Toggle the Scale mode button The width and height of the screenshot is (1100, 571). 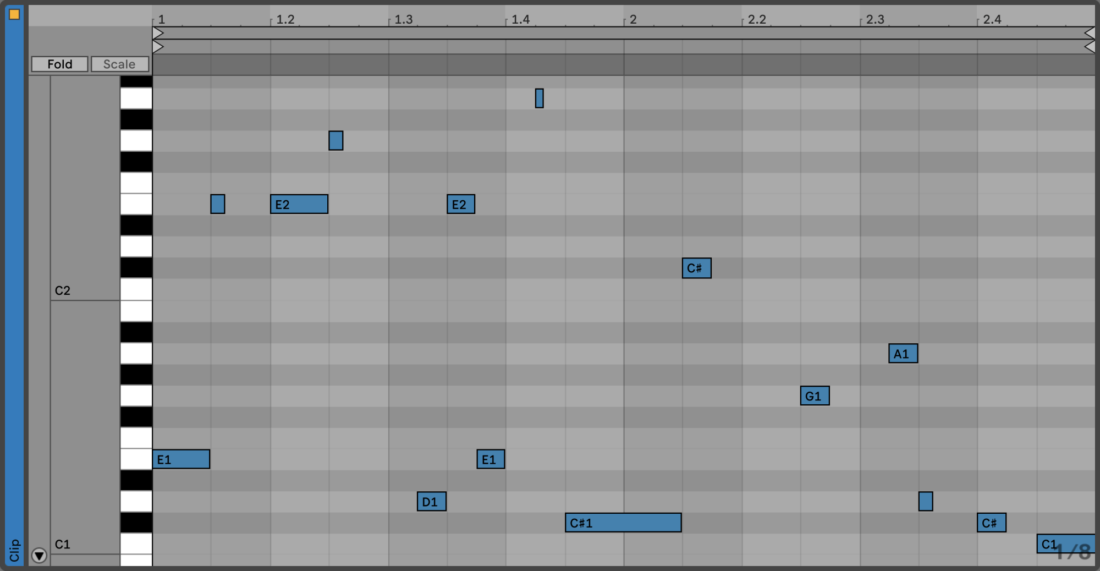pyautogui.click(x=119, y=64)
